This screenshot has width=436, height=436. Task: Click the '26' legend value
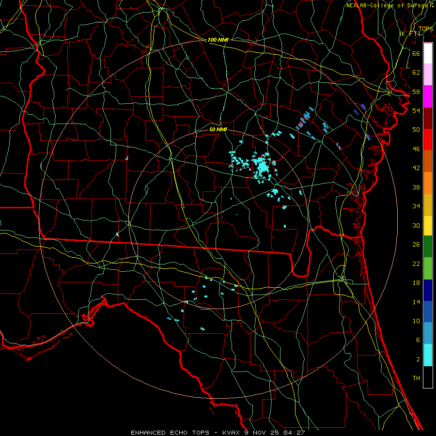tap(416, 245)
